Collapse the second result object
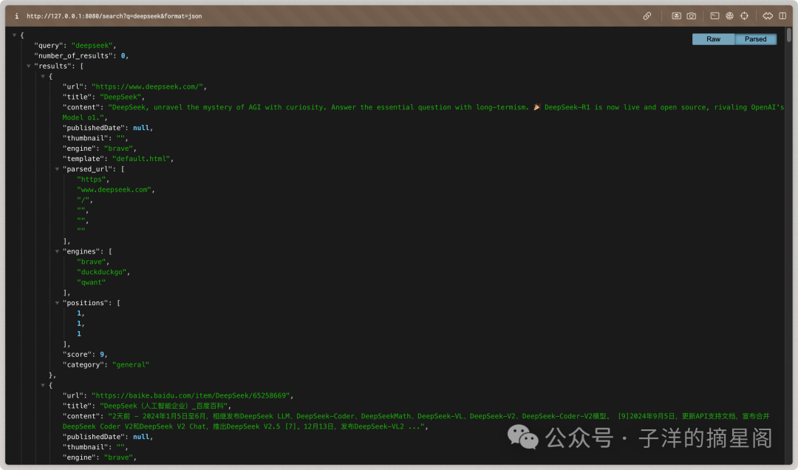This screenshot has height=470, width=798. [x=43, y=386]
